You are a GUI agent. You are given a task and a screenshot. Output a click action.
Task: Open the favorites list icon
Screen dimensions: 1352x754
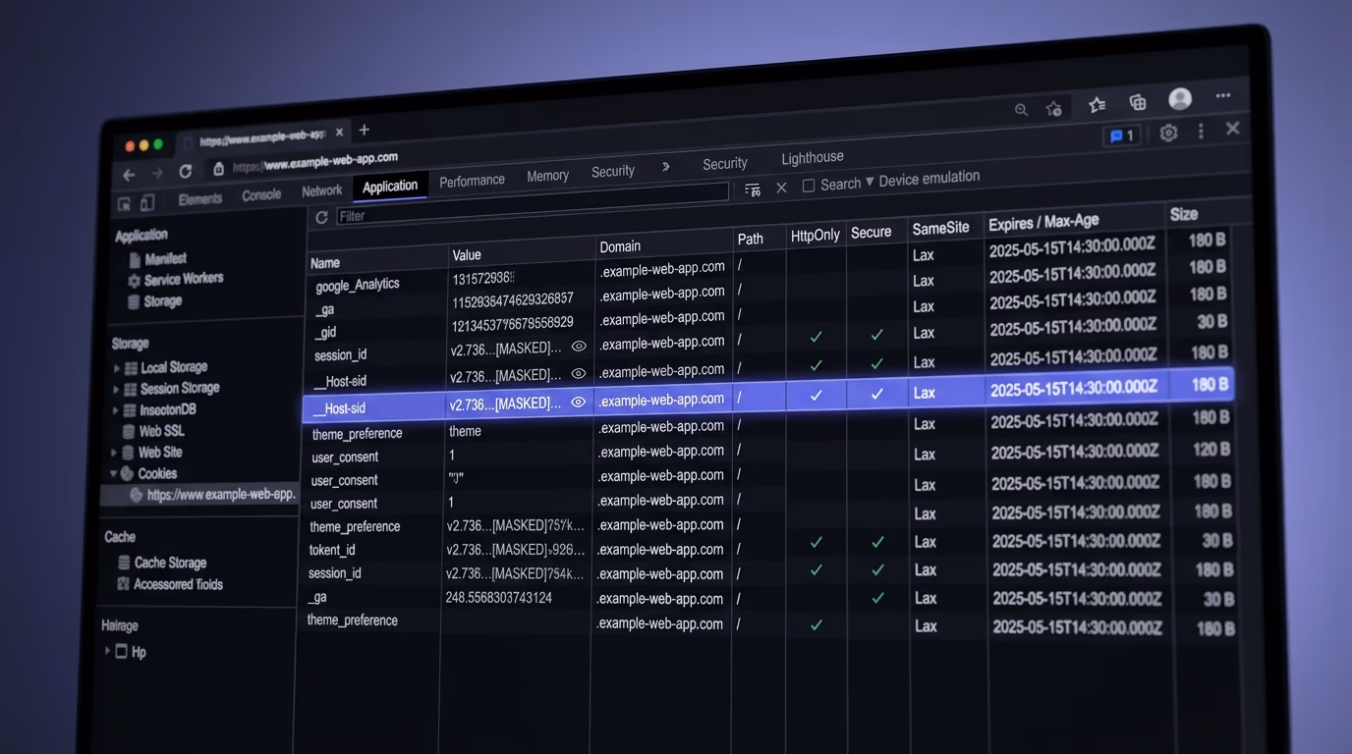pos(1097,105)
